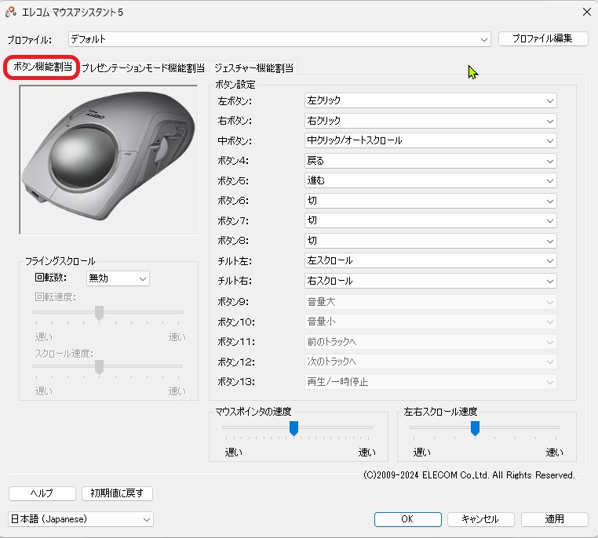
Task: Expand the チルト右 dropdown set to 右スクロール
Action: point(431,281)
